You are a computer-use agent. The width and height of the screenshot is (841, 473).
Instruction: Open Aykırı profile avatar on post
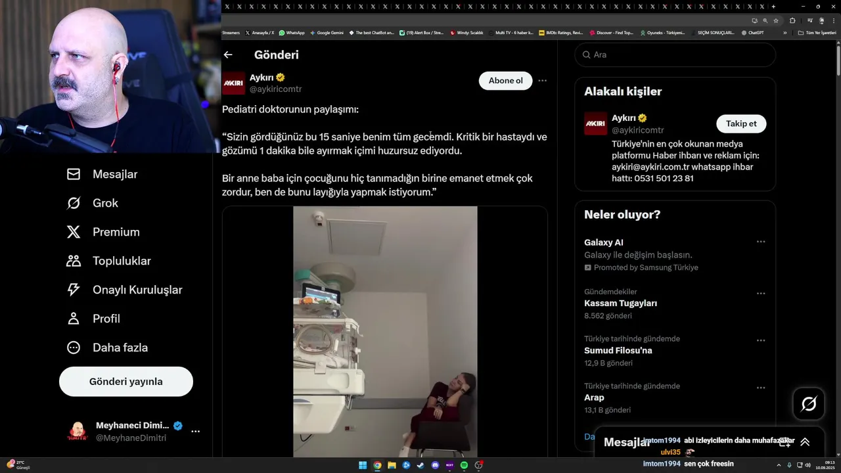(234, 83)
